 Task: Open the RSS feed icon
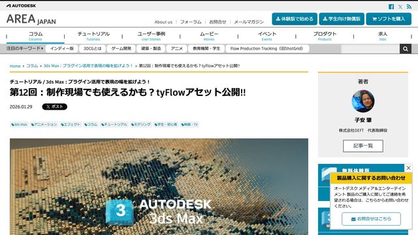[409, 7]
